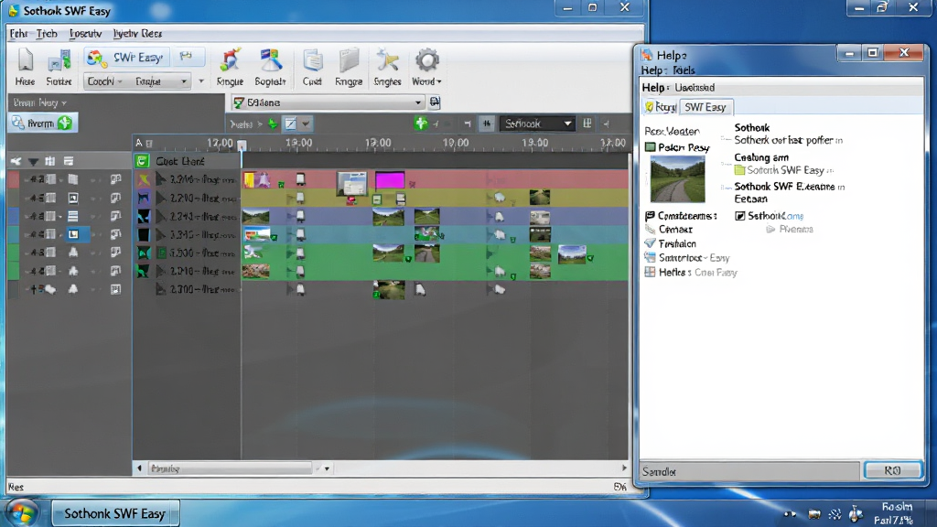
Task: Click the grid icon right of the Sothook dropdown
Action: coord(587,124)
